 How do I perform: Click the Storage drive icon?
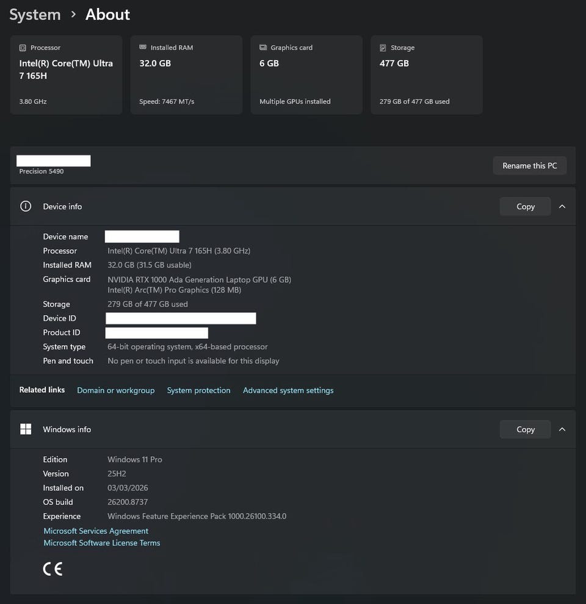[383, 48]
